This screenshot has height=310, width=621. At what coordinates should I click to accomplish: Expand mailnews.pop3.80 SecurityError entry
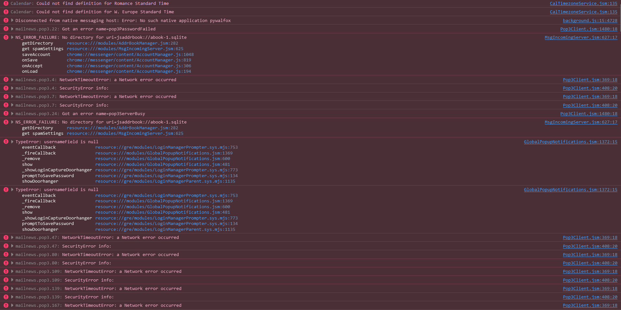pos(12,263)
